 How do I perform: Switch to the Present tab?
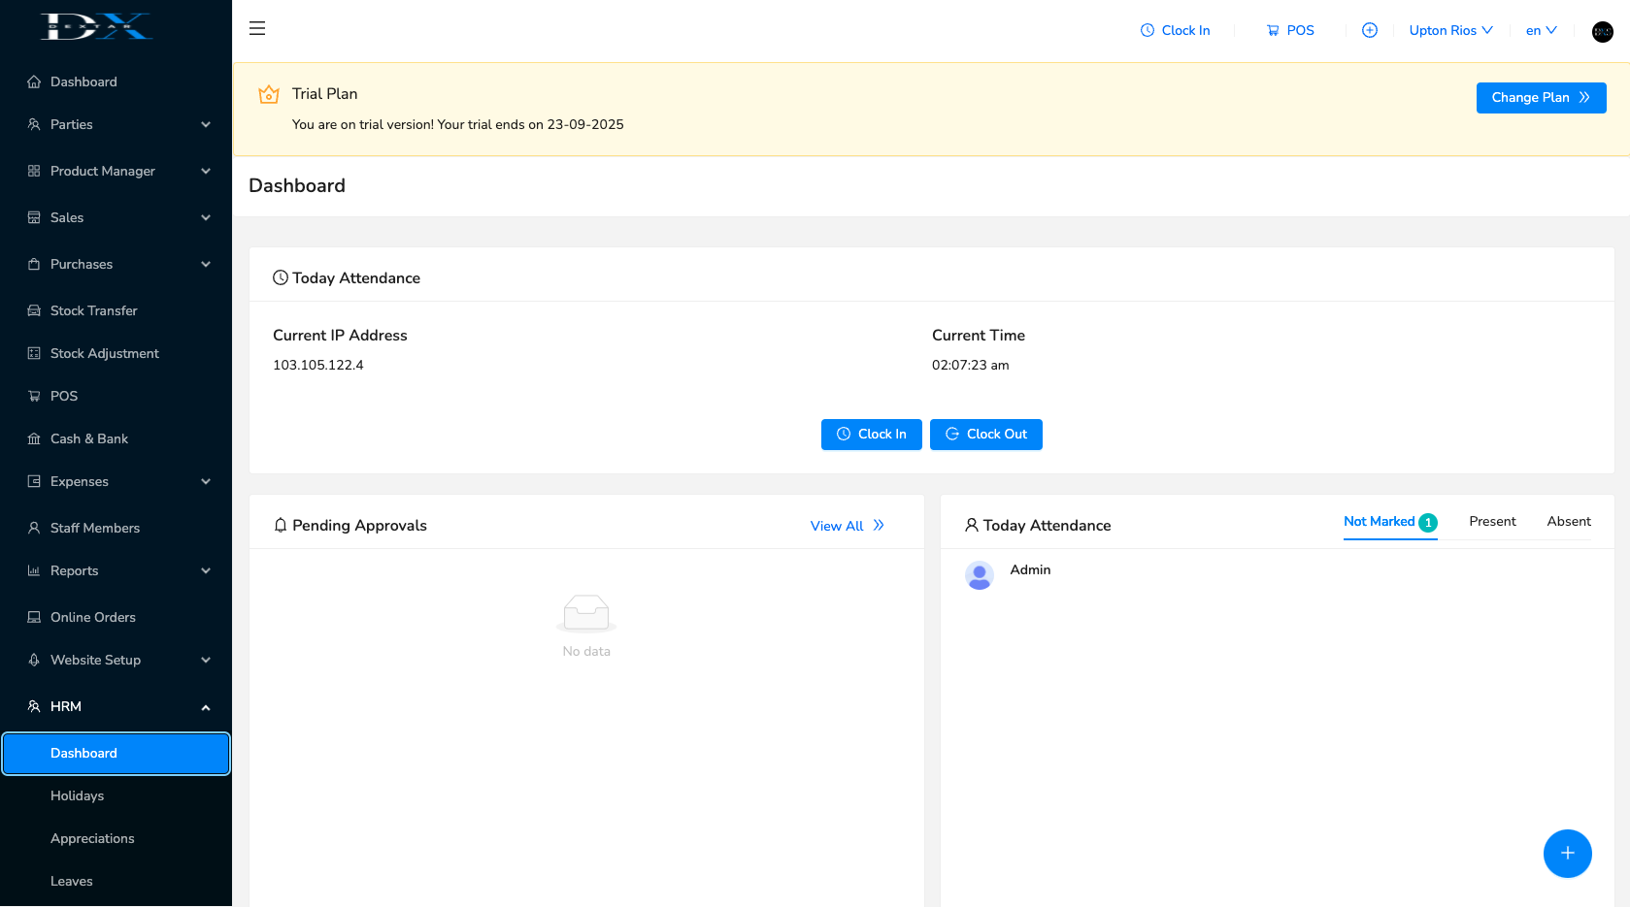point(1492,522)
